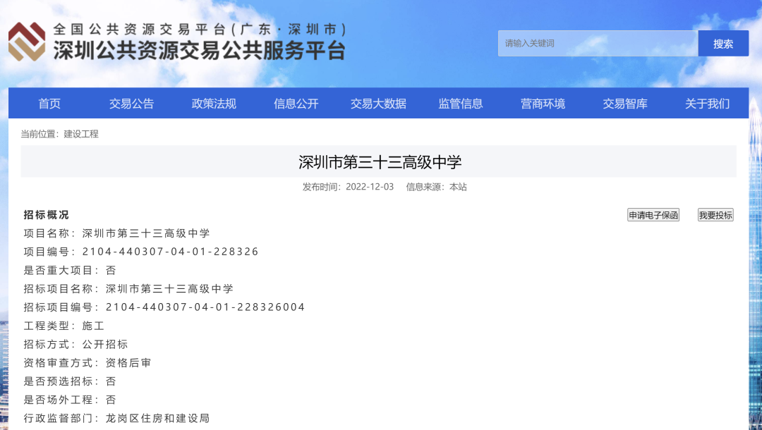Viewport: 762px width, 430px height.
Task: Open 交易大数据 page
Action: [378, 103]
